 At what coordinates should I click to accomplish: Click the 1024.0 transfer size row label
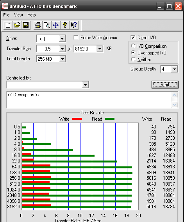pos(14,190)
